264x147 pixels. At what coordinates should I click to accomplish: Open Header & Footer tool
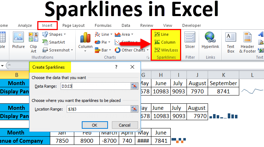247,42
